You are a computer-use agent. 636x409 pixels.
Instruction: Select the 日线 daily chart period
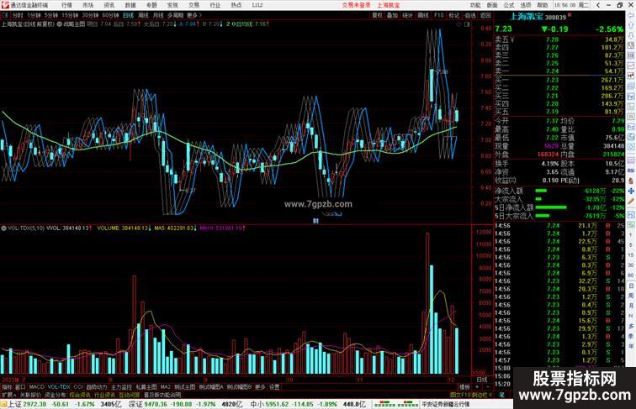(x=128, y=15)
